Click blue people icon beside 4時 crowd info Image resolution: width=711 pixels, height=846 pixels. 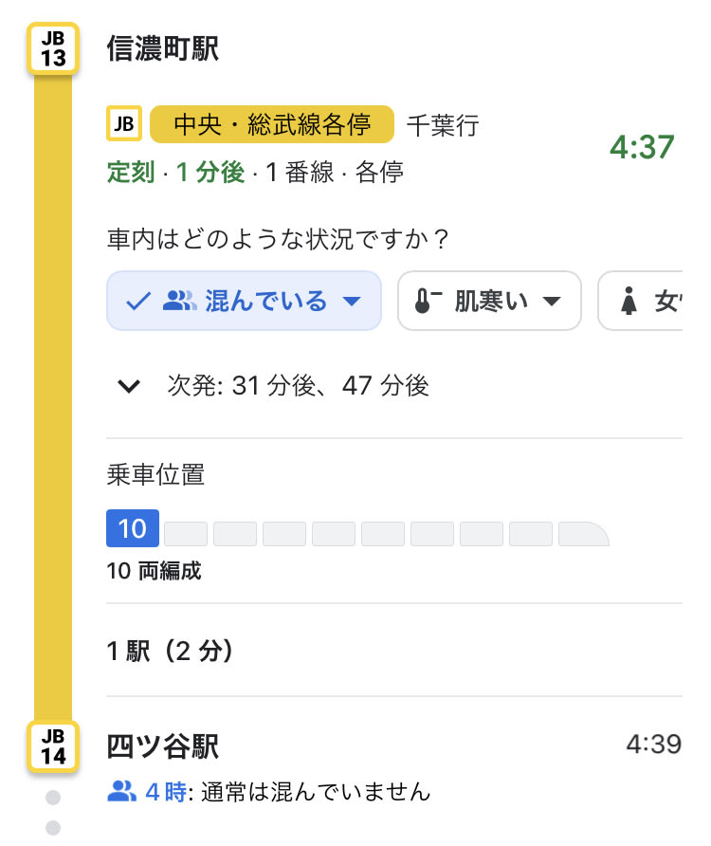(122, 792)
